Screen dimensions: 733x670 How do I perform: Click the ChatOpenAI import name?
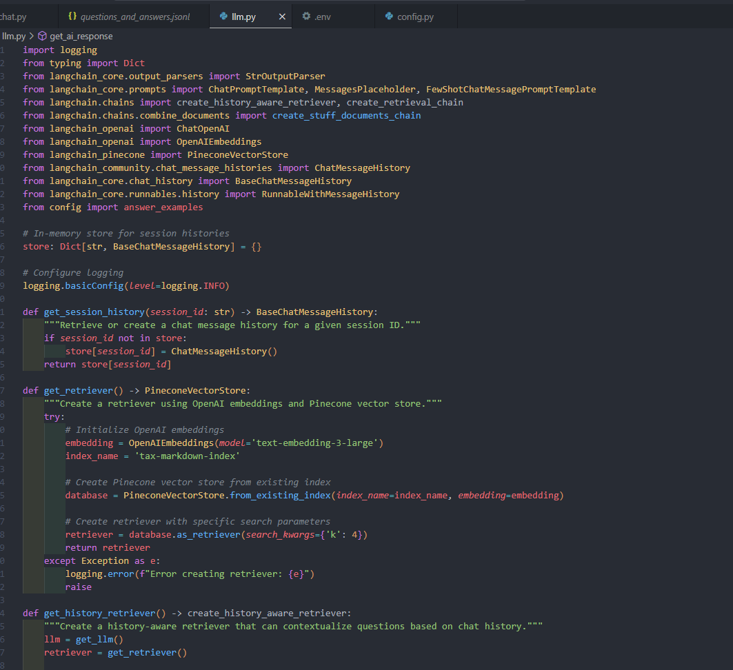coord(203,128)
